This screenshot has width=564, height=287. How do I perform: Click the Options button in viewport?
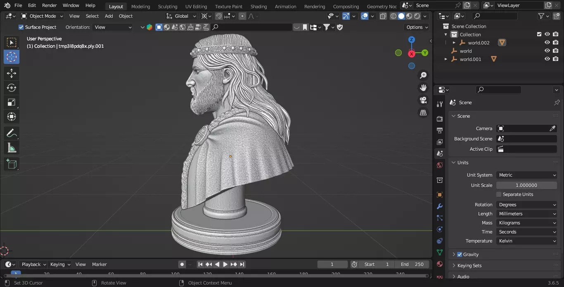click(417, 27)
